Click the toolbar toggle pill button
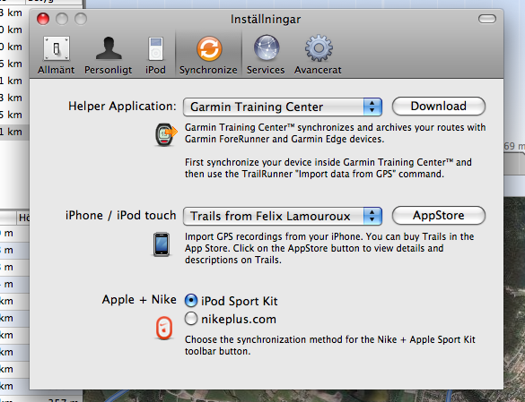This screenshot has height=402, width=525. (x=487, y=19)
